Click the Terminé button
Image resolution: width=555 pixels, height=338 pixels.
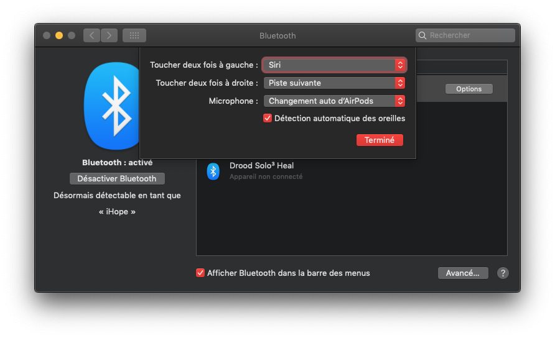tap(380, 140)
